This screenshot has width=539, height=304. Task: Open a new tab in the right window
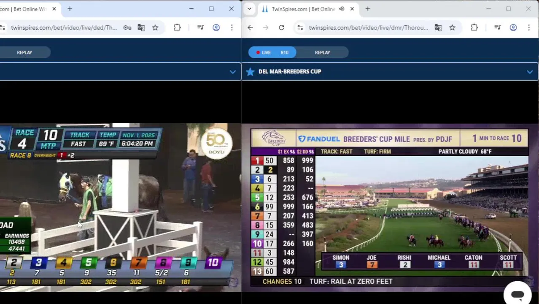(368, 9)
